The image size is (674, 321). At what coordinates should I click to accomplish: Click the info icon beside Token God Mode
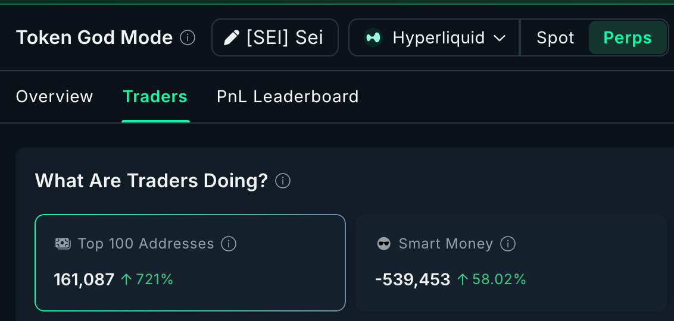coord(188,38)
